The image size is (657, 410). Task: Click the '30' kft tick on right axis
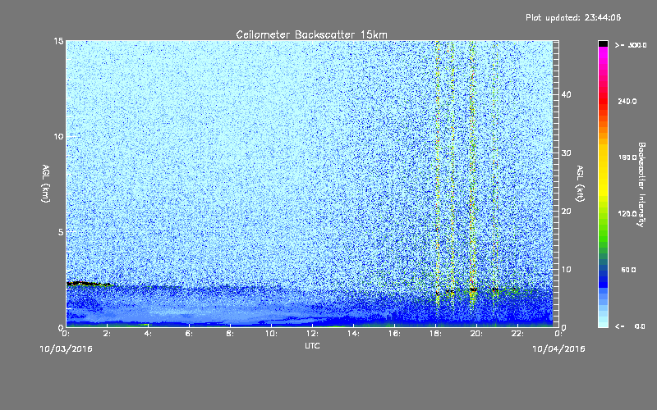(566, 153)
